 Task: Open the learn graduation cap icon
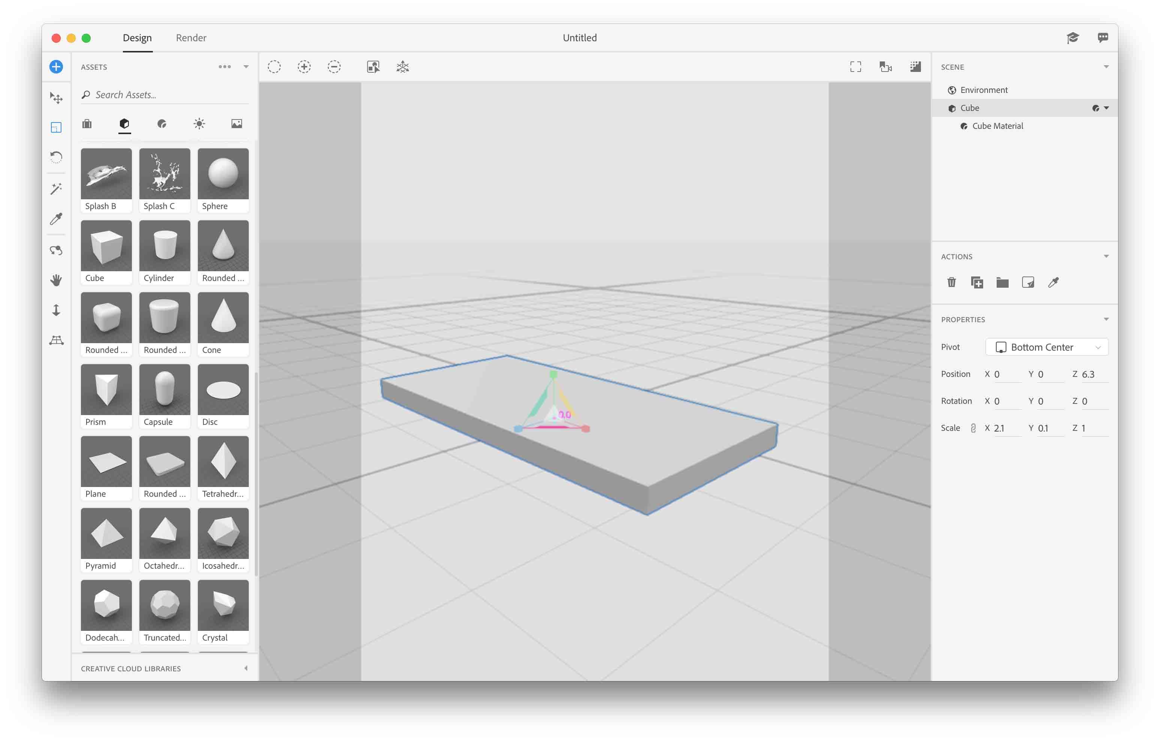pos(1072,37)
